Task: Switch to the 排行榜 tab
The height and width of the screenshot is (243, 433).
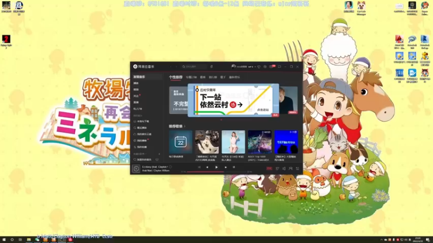Action: (213, 77)
